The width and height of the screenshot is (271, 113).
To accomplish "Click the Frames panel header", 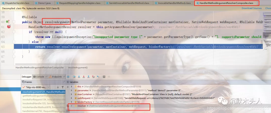I will click(x=43, y=82).
